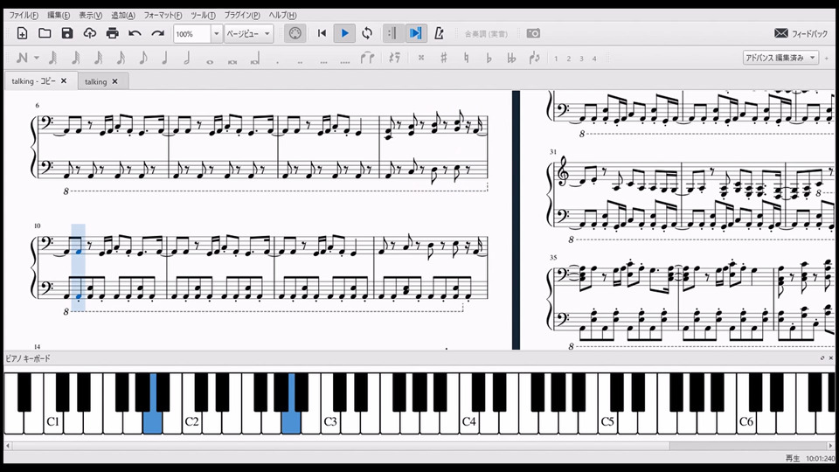The image size is (839, 472).
Task: Select the quarter note duration
Action: [165, 58]
